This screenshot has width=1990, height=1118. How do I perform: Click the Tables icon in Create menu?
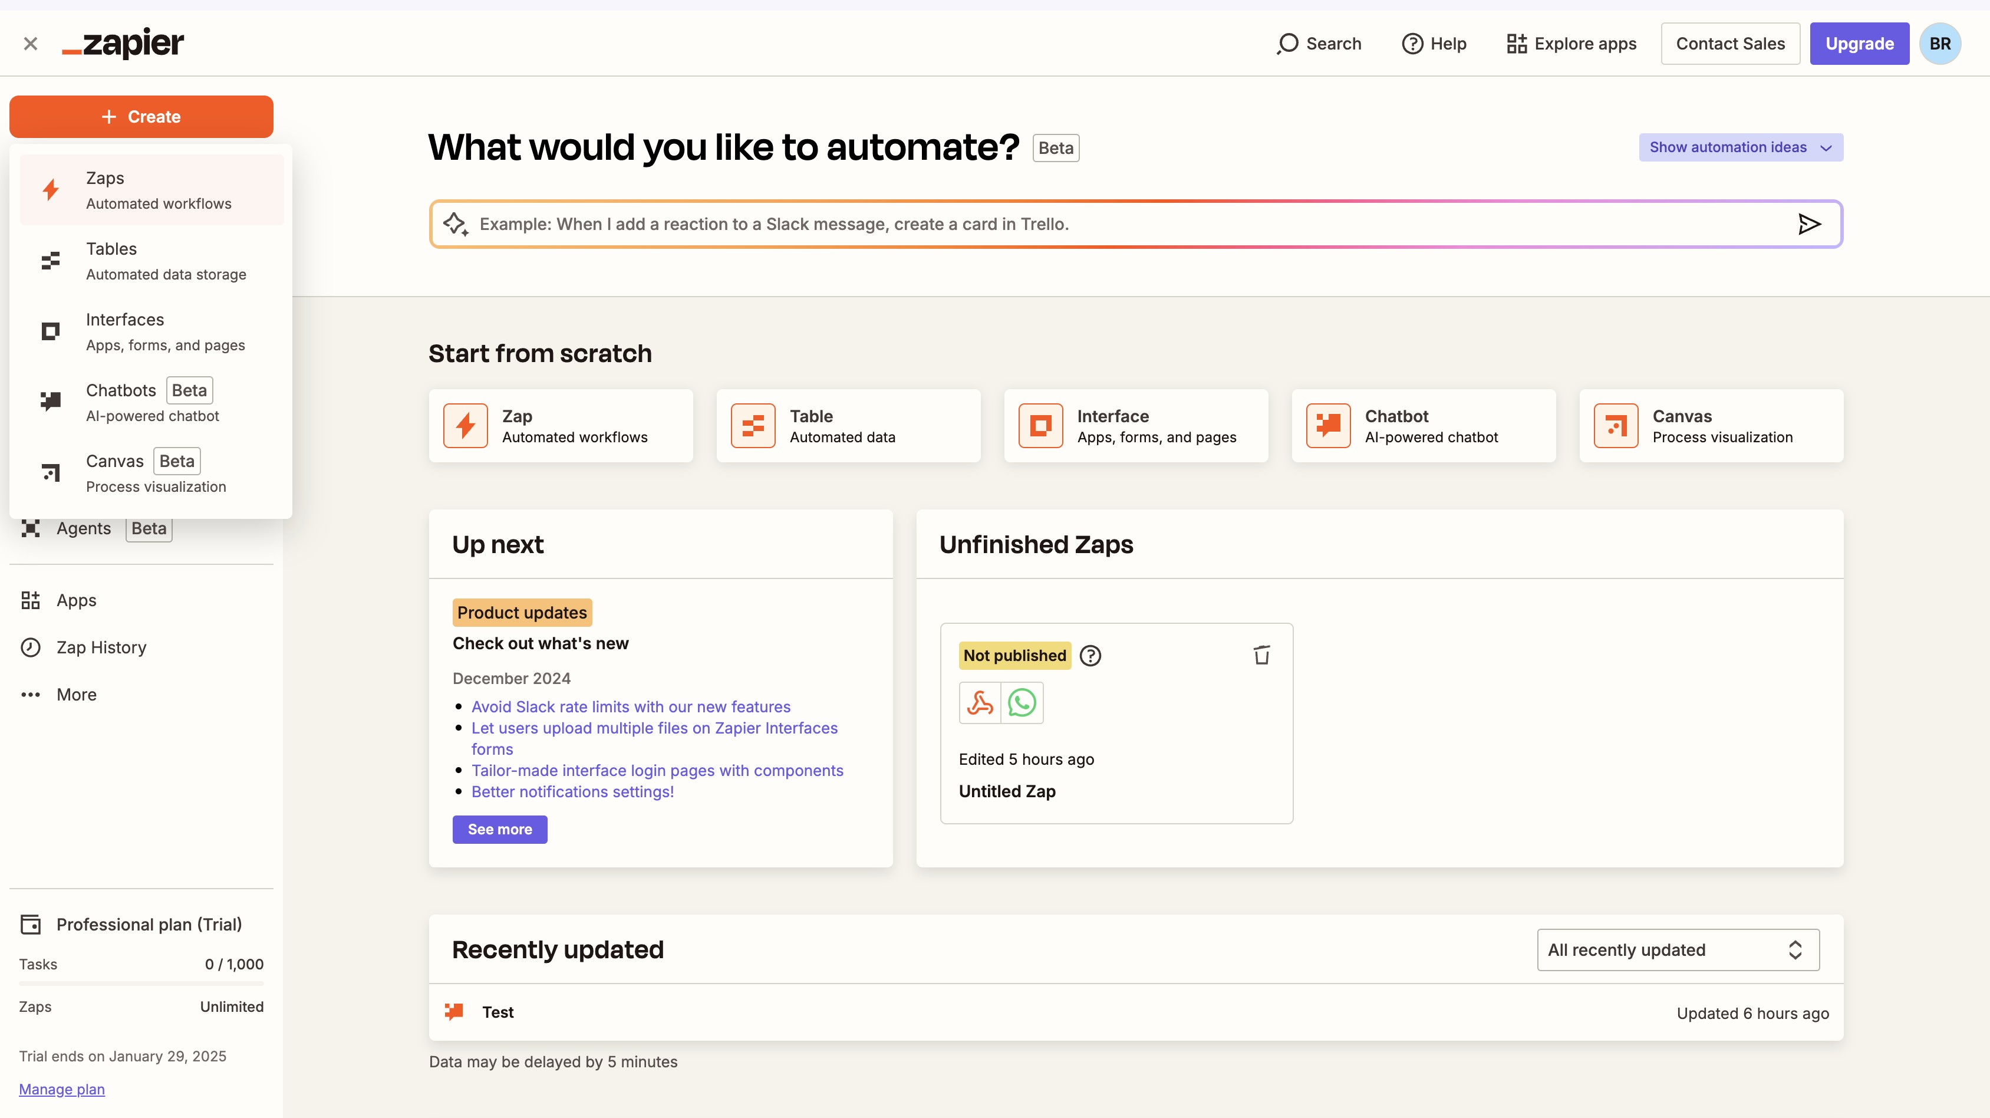(x=50, y=261)
